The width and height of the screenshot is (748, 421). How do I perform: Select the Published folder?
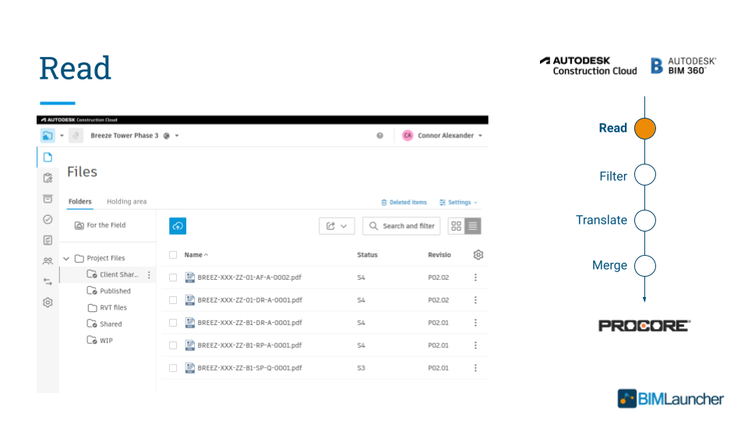coord(109,291)
